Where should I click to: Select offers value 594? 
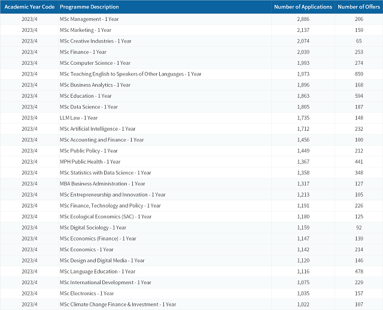point(359,96)
